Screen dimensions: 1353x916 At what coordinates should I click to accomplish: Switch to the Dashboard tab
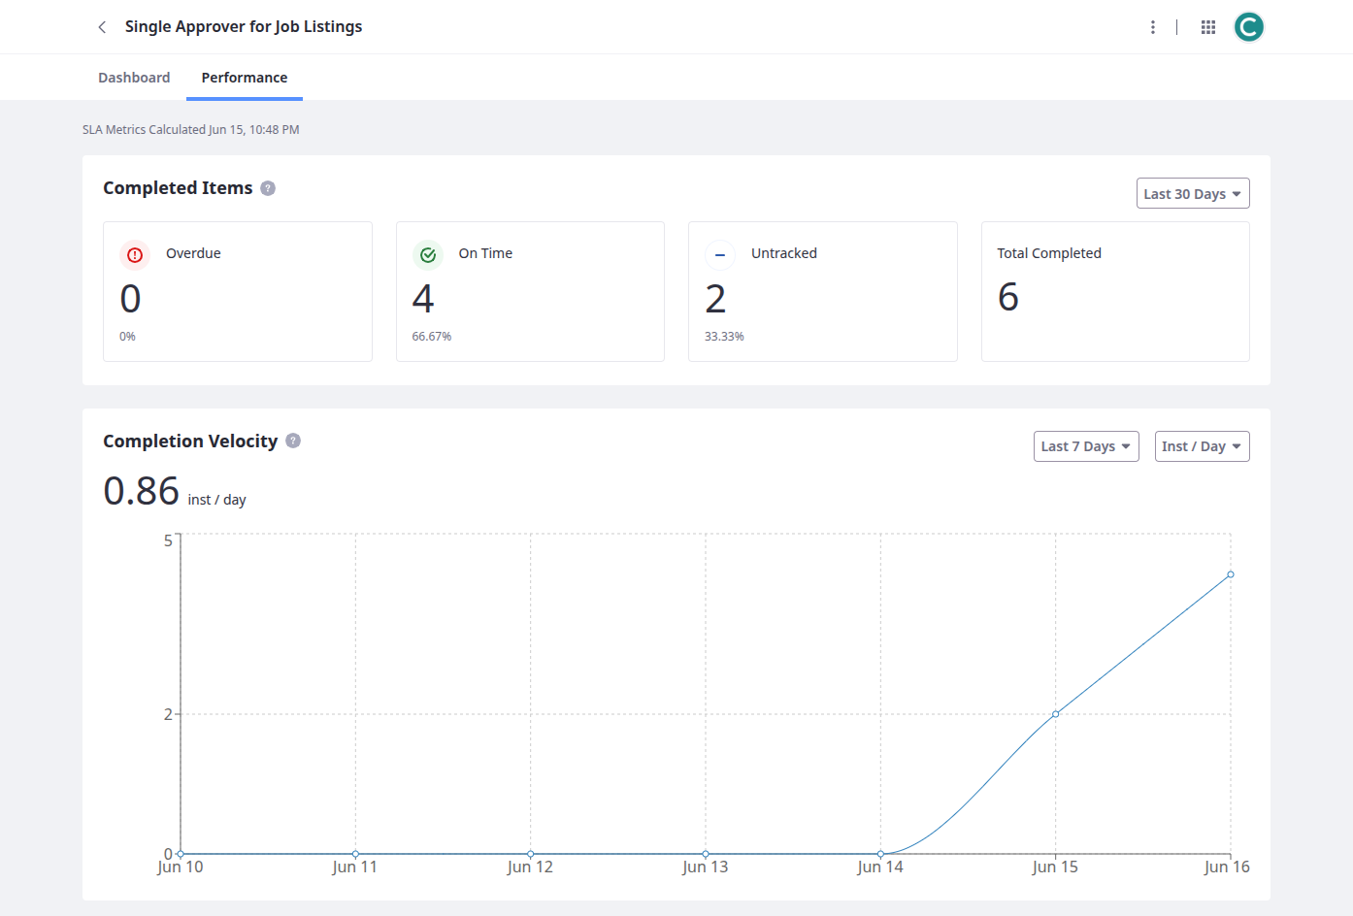[x=134, y=78]
